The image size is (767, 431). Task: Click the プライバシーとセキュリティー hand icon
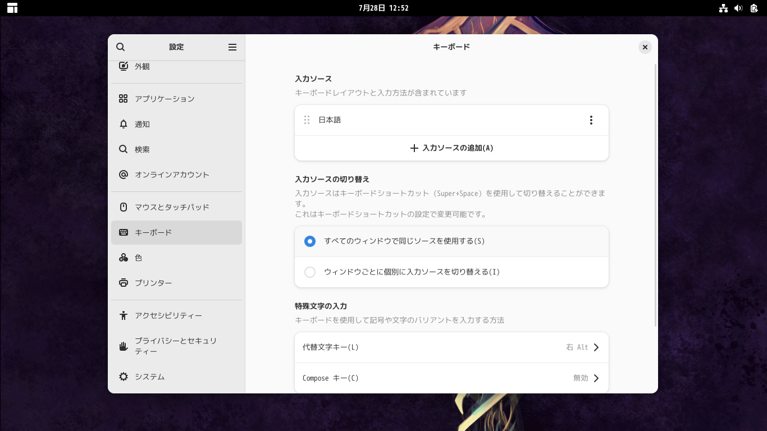pyautogui.click(x=124, y=346)
